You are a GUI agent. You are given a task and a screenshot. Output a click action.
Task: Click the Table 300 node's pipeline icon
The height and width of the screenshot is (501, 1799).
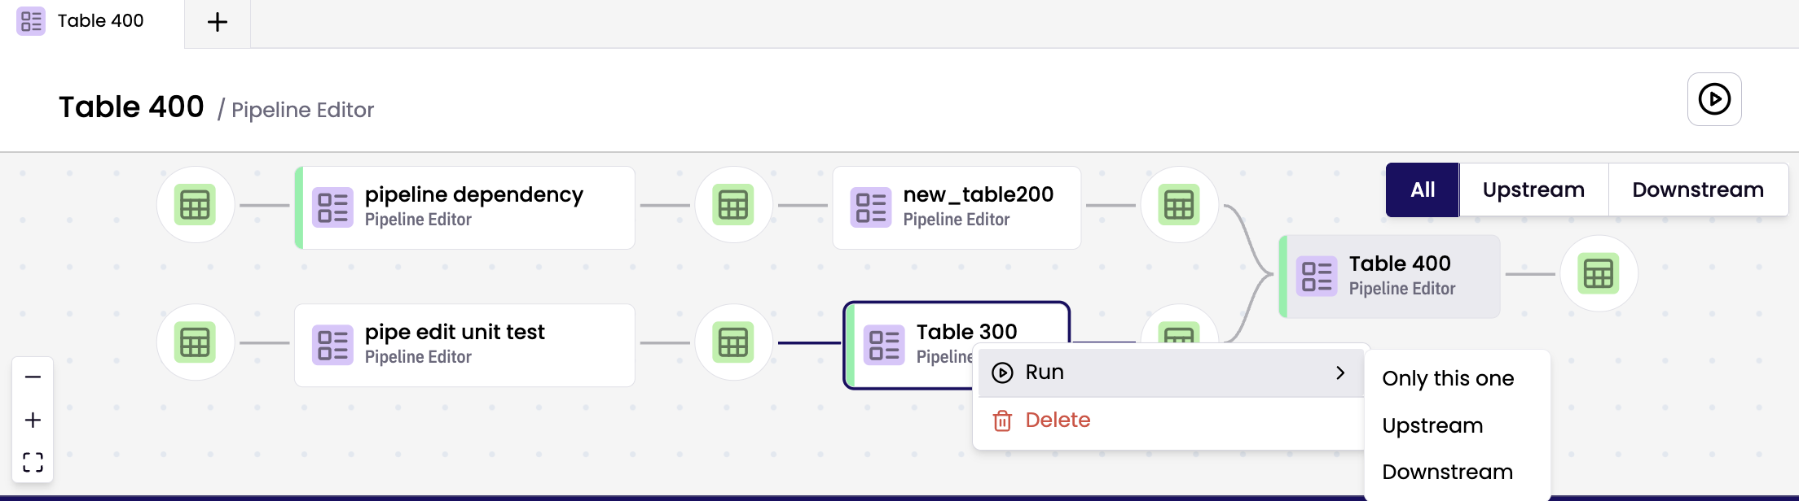point(884,345)
